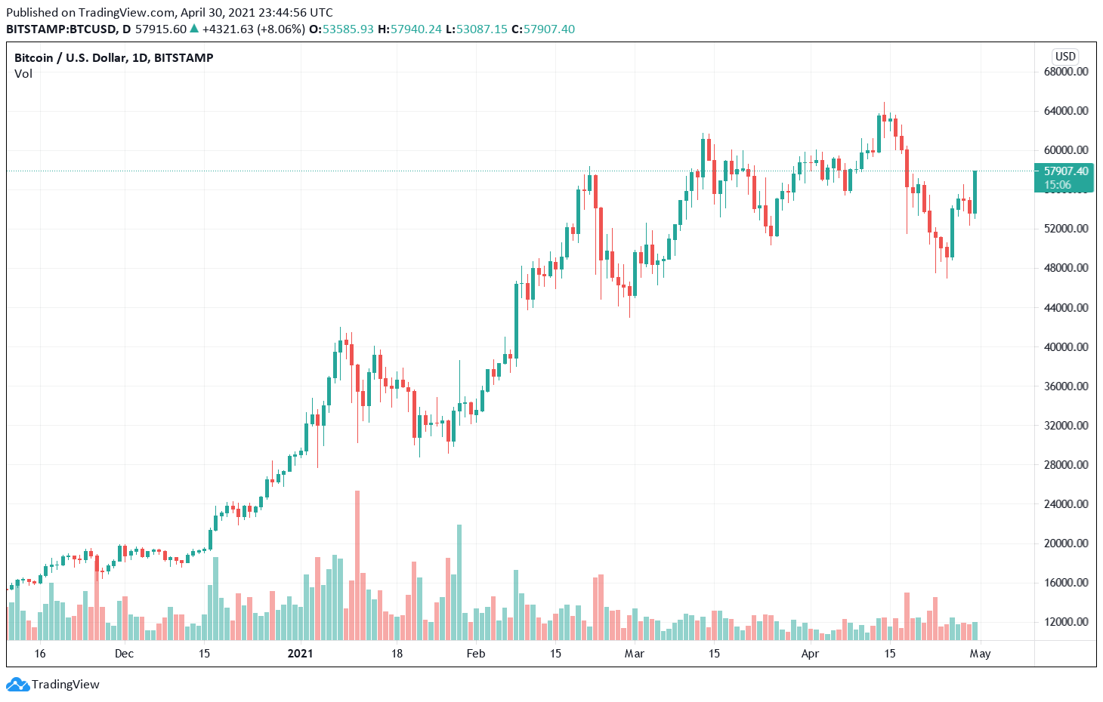Click the 28000.00 price axis label
Image resolution: width=1103 pixels, height=702 pixels.
pos(1066,465)
